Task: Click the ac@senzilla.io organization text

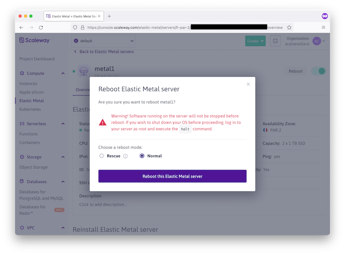Action: (x=297, y=44)
